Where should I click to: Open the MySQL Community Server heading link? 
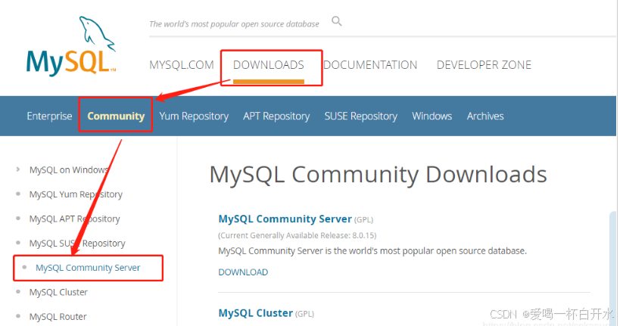coord(285,219)
